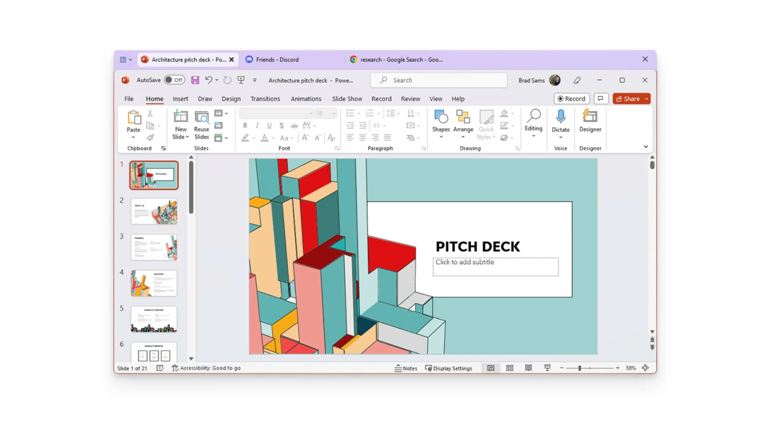Screen dimensions: 760x427
Task: Switch to the Slide Show tab
Action: pyautogui.click(x=347, y=99)
